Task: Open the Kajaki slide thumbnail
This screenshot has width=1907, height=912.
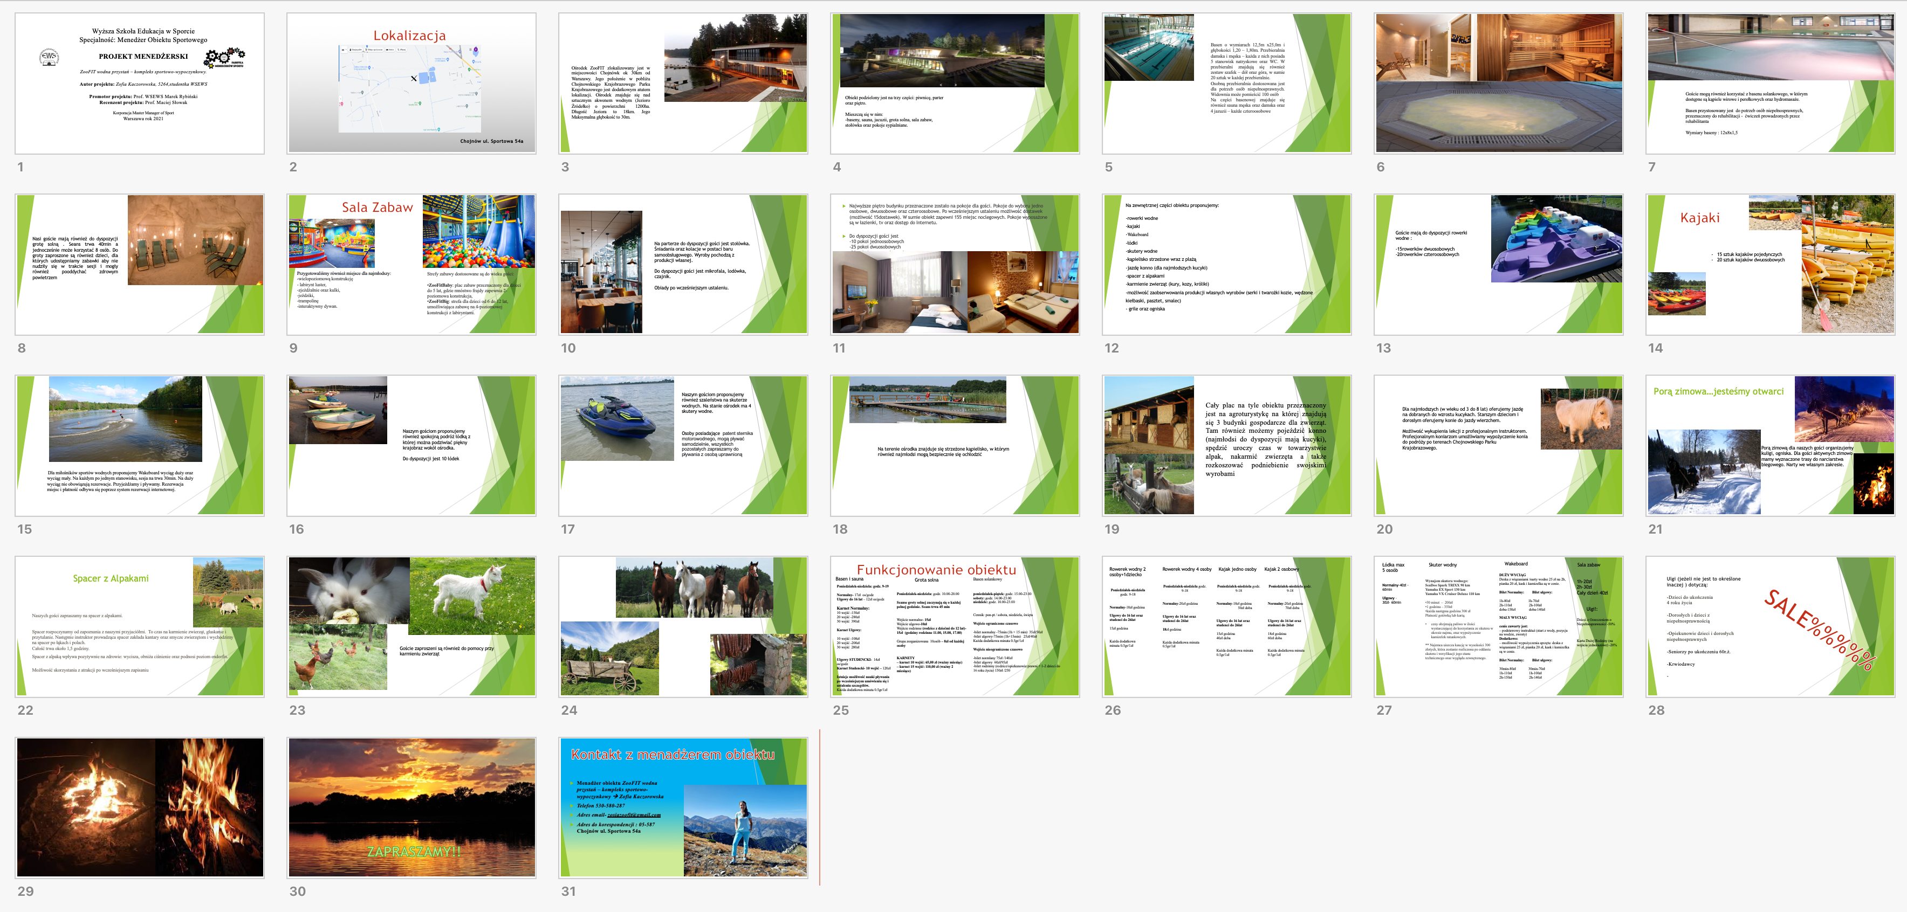Action: tap(1769, 264)
